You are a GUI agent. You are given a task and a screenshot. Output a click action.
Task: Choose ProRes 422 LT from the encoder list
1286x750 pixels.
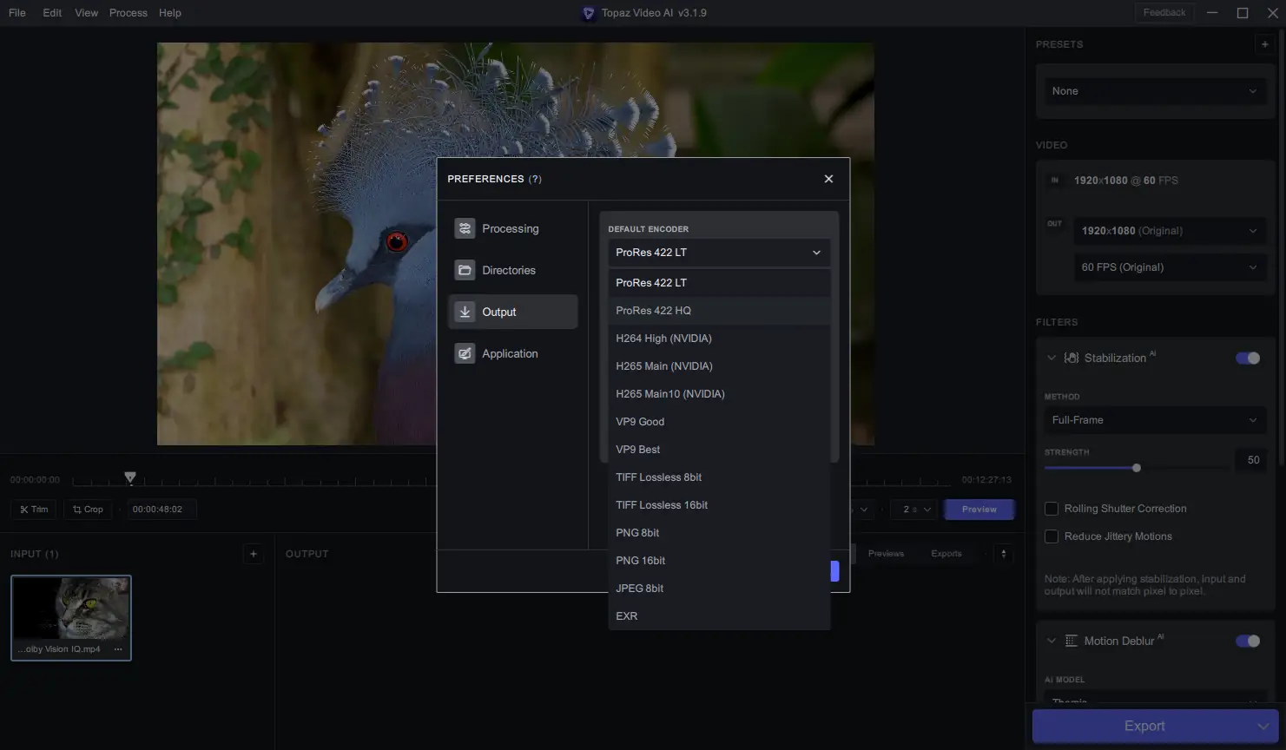[719, 283]
